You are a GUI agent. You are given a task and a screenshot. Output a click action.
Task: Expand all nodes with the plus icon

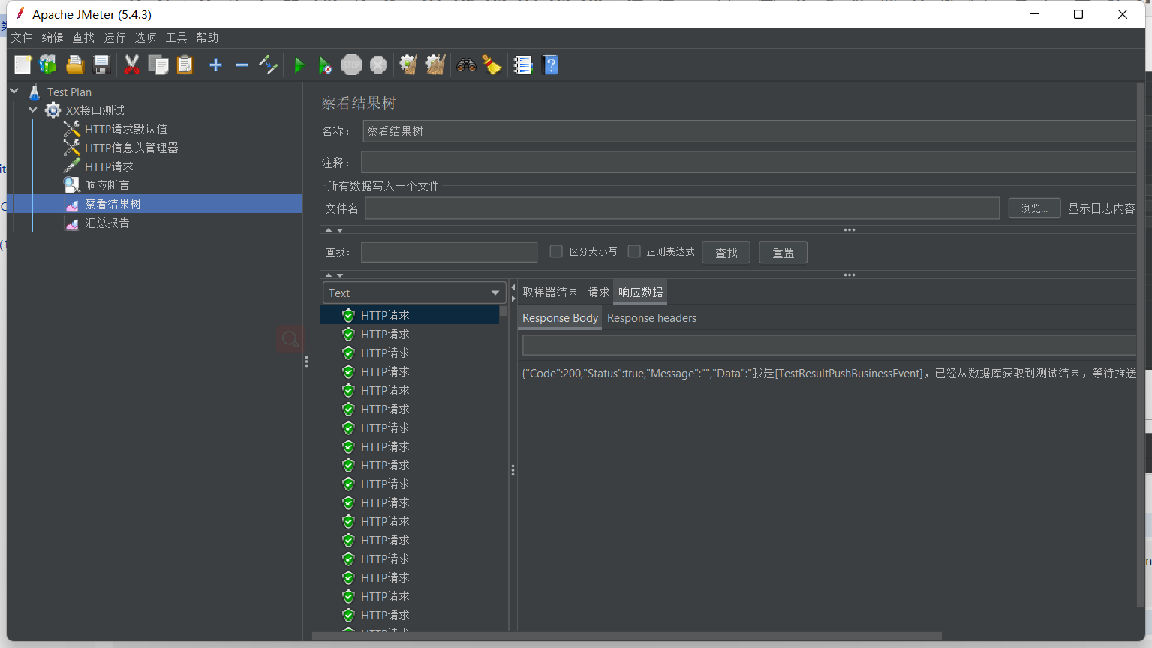tap(215, 65)
